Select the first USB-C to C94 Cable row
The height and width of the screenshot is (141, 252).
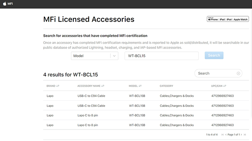(146, 96)
